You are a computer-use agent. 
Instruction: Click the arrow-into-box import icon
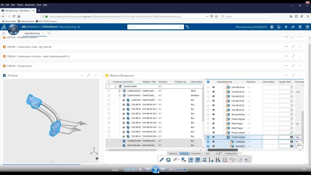(247, 160)
